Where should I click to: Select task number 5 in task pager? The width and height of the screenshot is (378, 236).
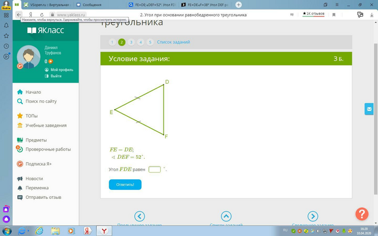[150, 42]
